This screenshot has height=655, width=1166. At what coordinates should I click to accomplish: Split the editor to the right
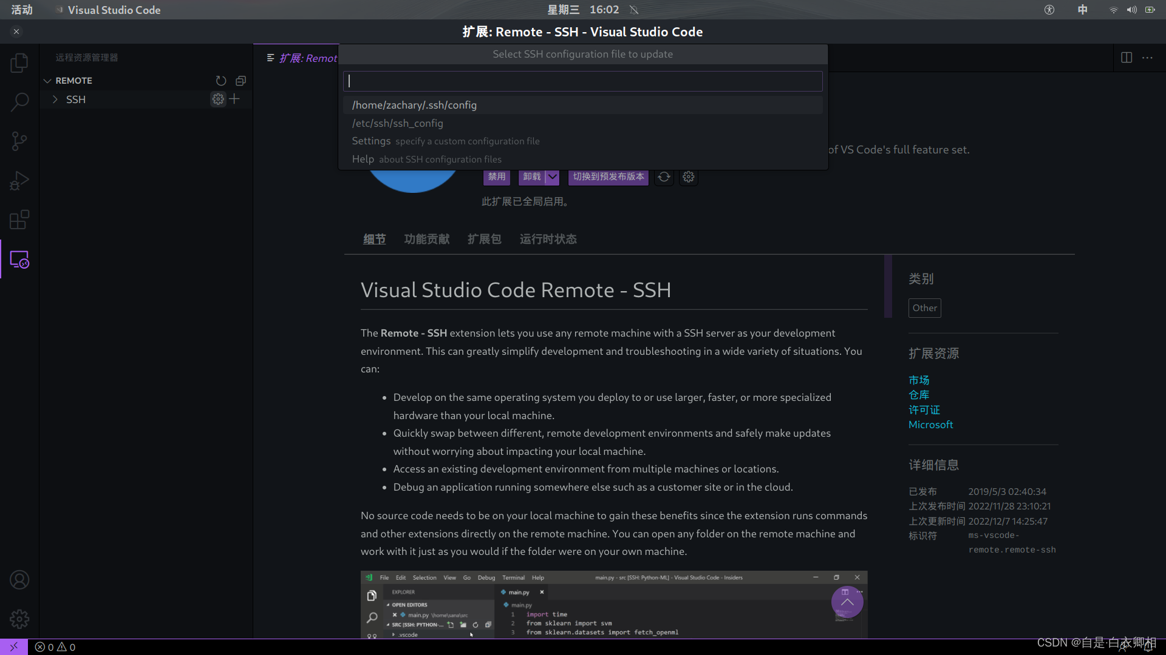[x=1127, y=58]
